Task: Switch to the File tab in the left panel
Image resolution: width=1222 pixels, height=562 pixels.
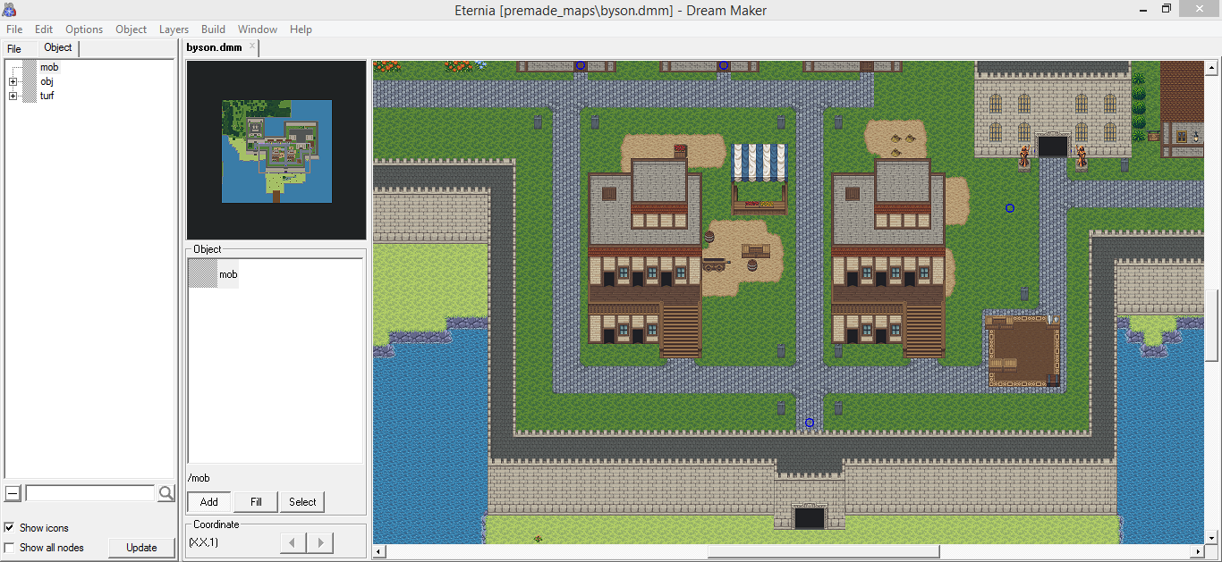Action: tap(14, 48)
